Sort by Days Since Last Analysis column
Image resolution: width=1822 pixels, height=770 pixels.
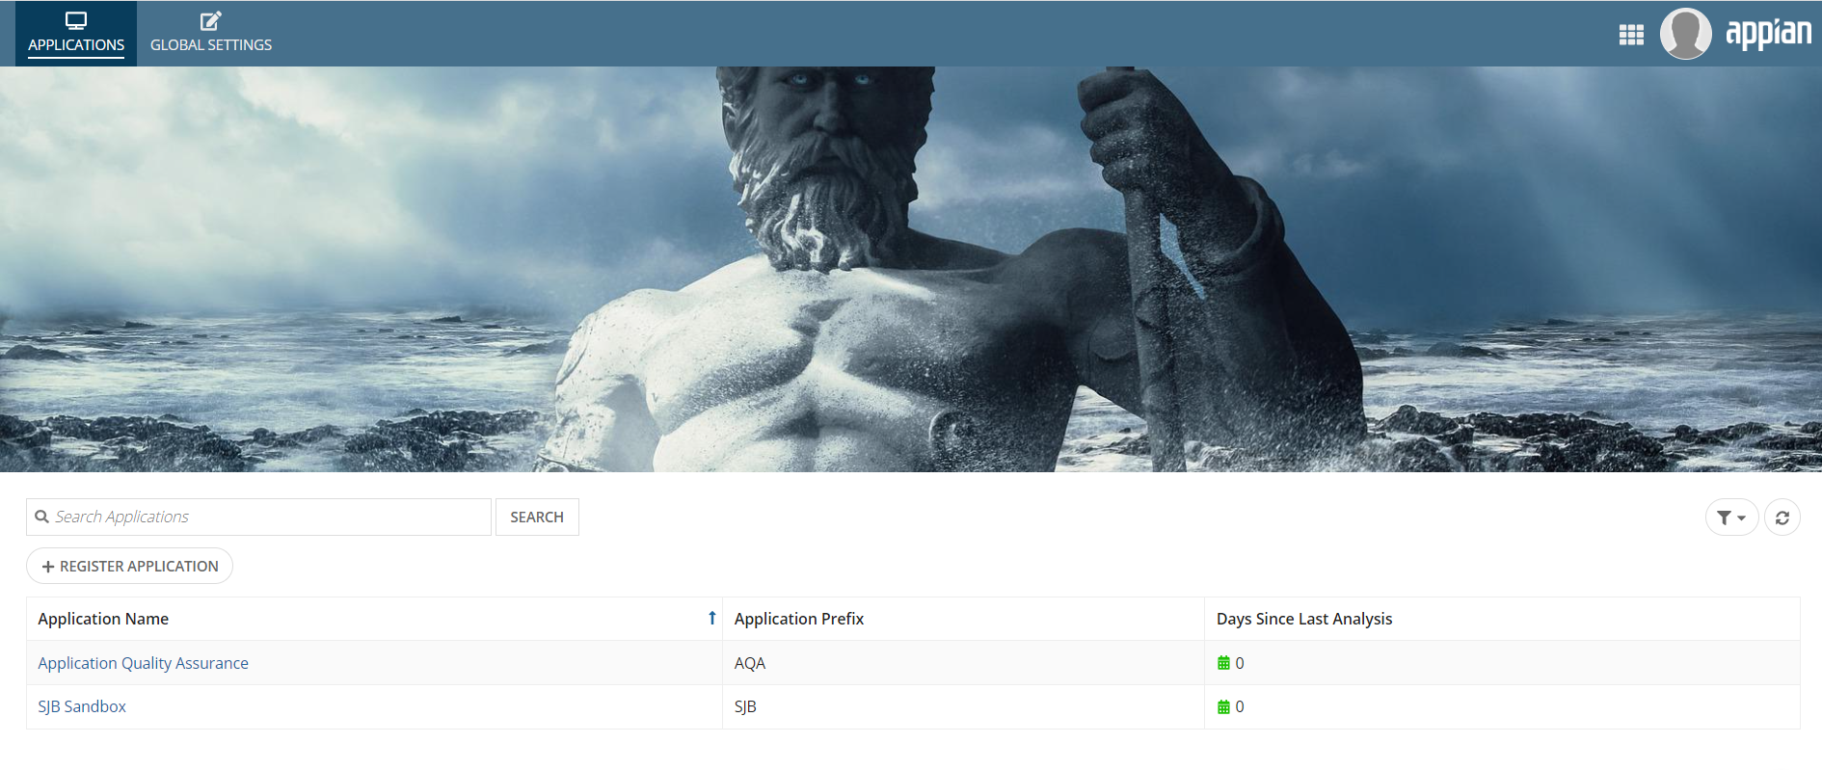[x=1304, y=619]
